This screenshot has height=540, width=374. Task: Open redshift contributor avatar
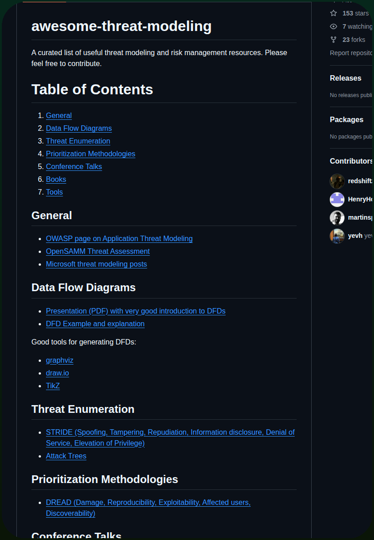coord(337,181)
